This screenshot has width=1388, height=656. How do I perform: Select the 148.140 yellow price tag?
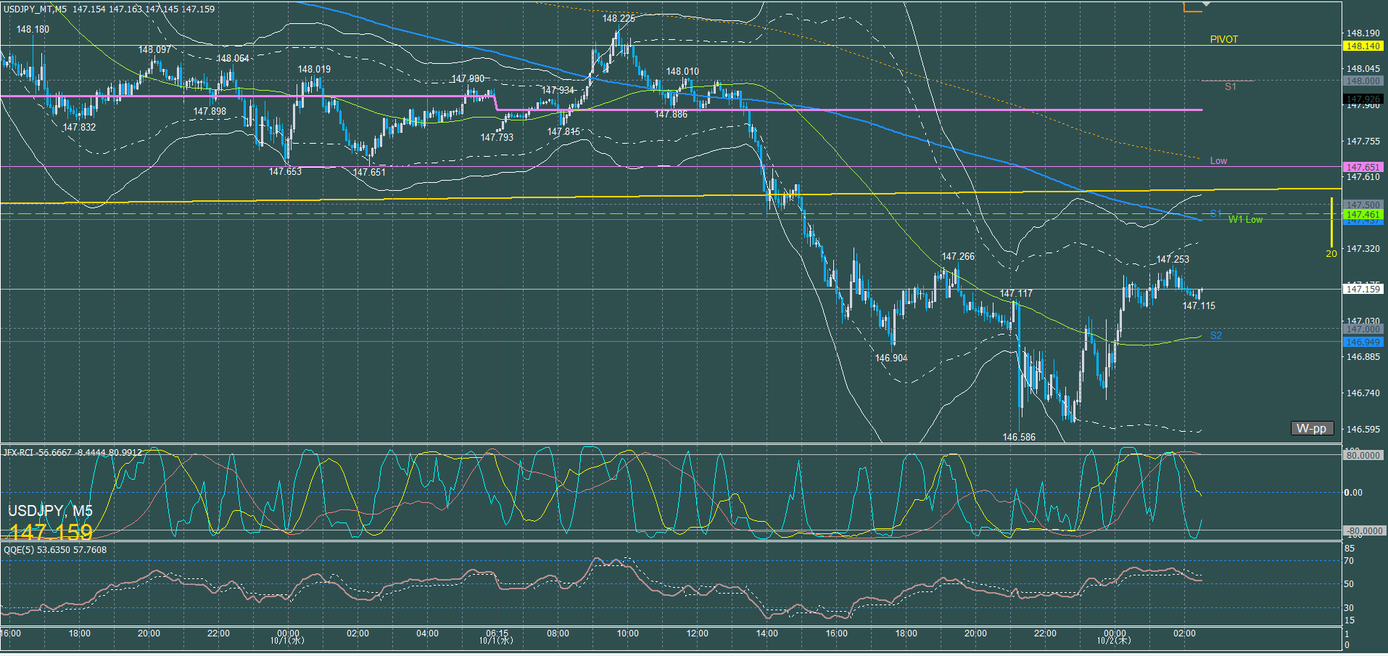pos(1363,46)
